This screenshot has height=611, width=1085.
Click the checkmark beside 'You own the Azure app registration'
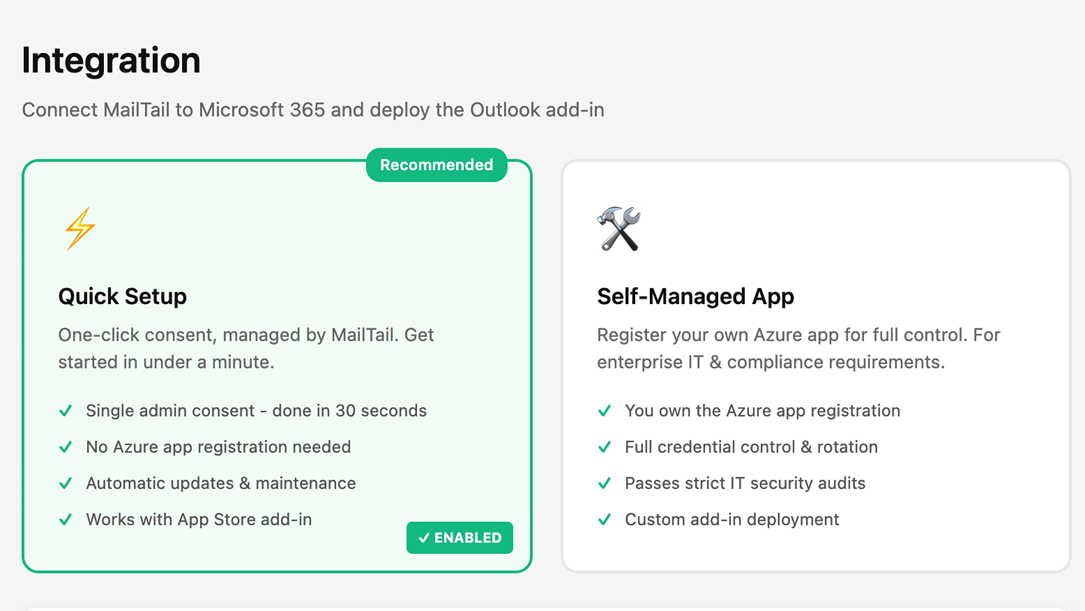[605, 411]
